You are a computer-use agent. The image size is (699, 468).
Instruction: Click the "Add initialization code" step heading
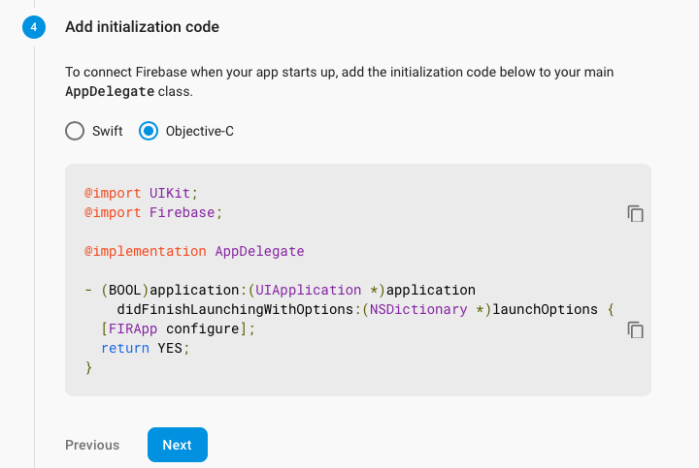[142, 27]
